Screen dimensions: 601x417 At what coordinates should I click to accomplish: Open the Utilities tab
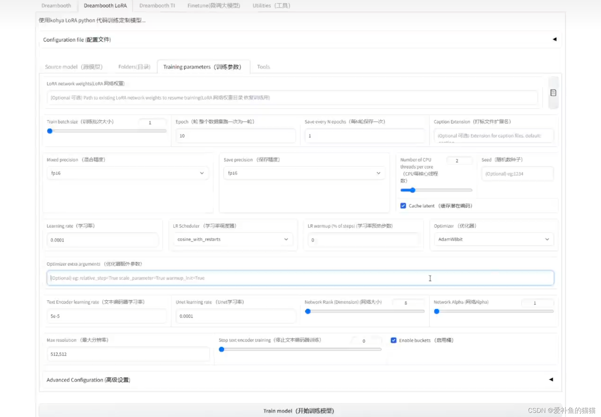click(x=271, y=6)
